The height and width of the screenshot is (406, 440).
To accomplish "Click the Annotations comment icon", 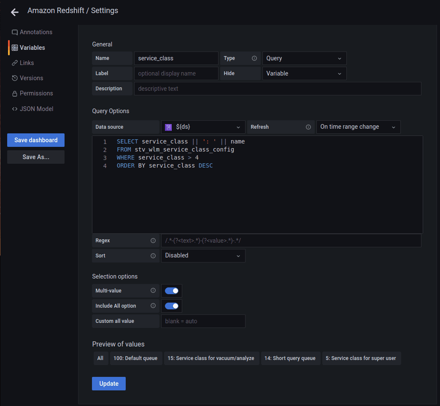I will click(x=15, y=32).
